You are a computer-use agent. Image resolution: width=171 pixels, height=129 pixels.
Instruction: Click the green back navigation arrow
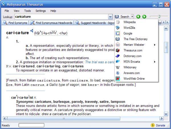point(139,17)
